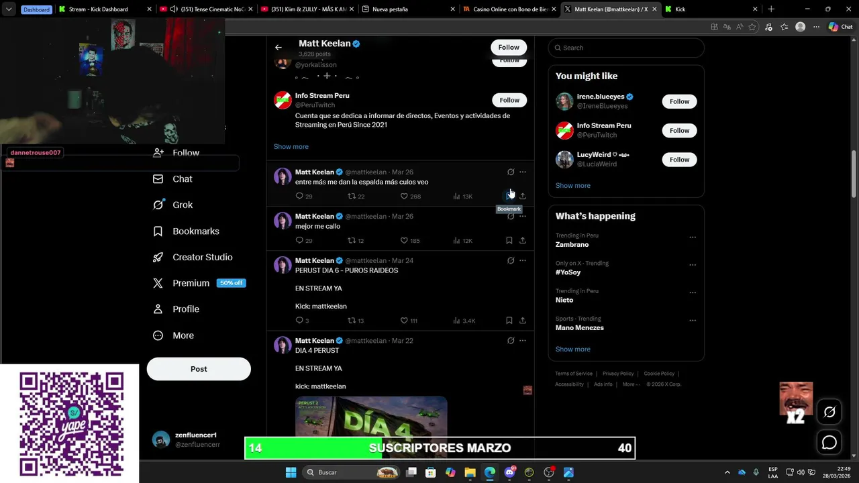
Task: Open Profile in the X sidebar
Action: tap(176, 309)
